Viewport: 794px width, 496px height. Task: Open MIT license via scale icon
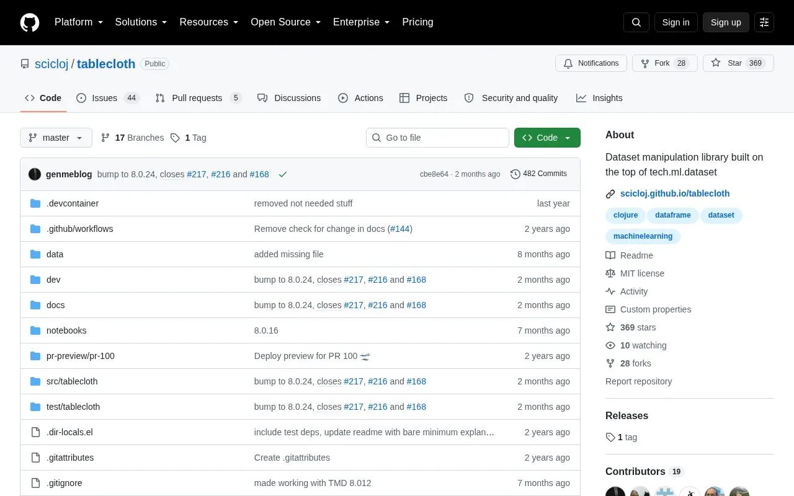click(610, 273)
